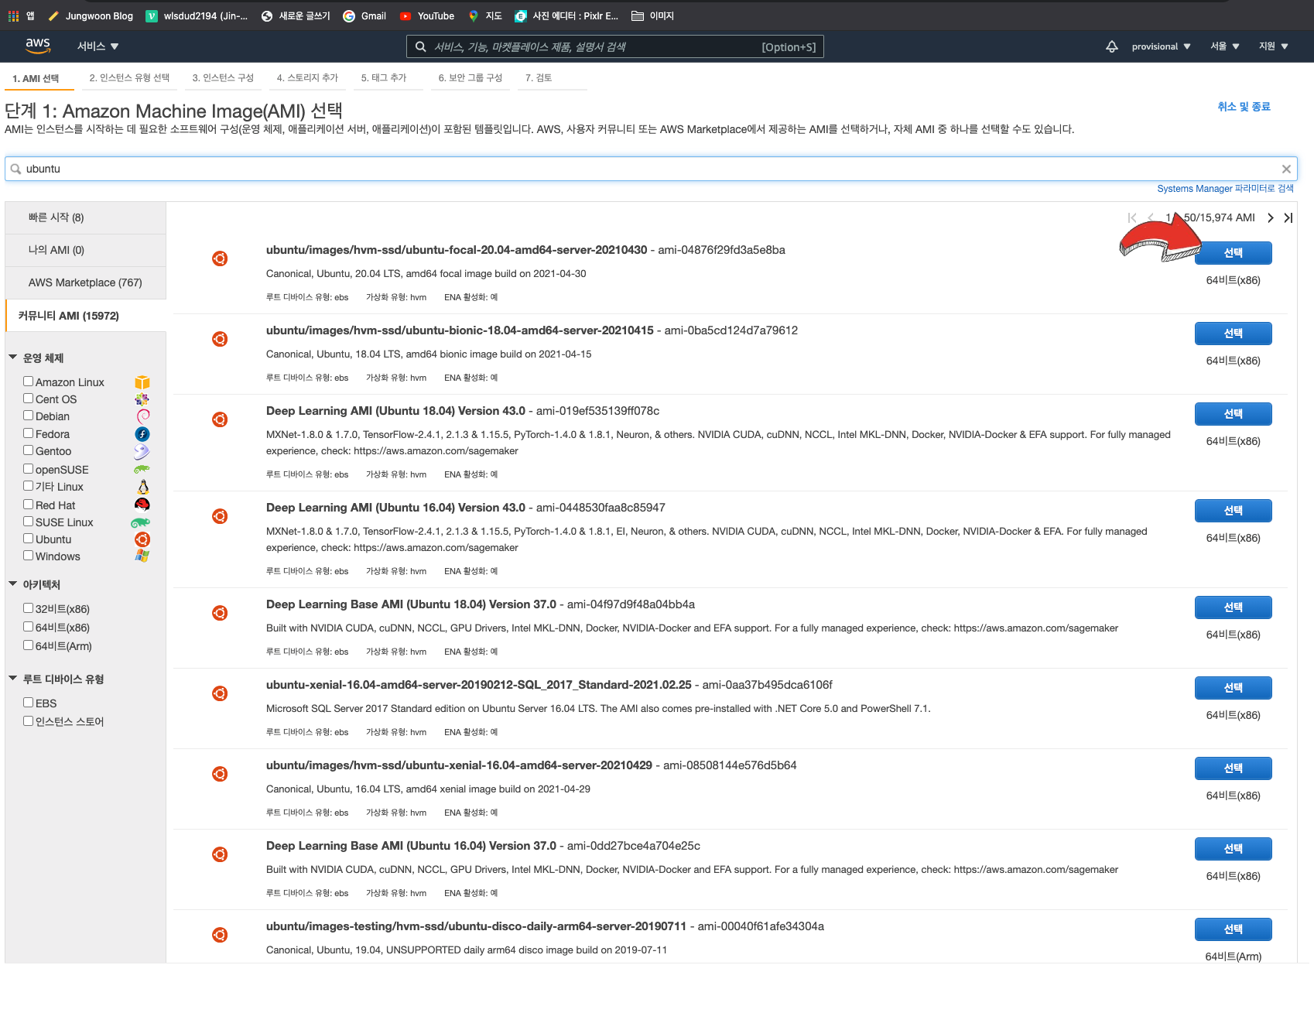Open the provisional account dropdown
This screenshot has height=1013, width=1314.
click(1161, 46)
